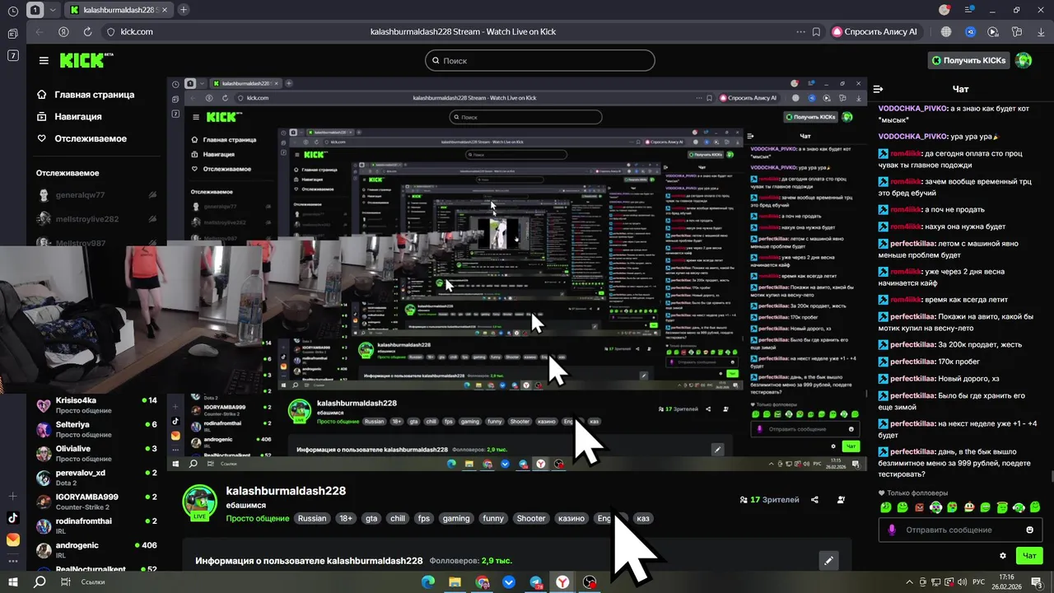Image resolution: width=1054 pixels, height=593 pixels.
Task: Show more sidebar apps via the three dots
Action: click(12, 561)
